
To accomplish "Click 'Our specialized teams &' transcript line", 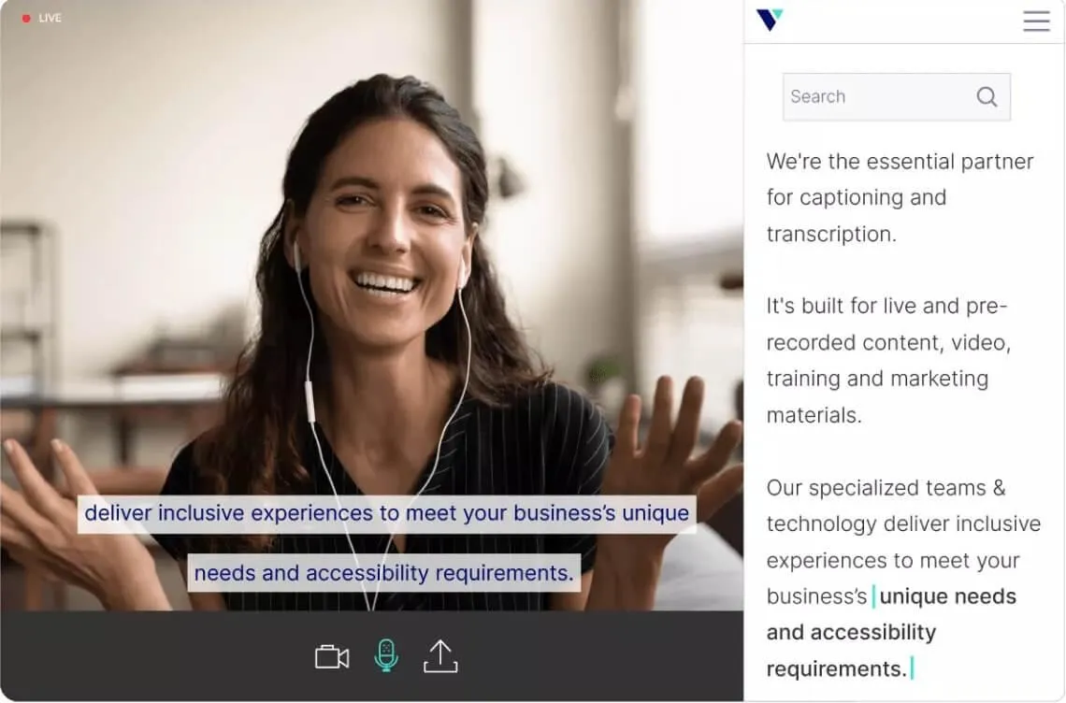I will (886, 487).
